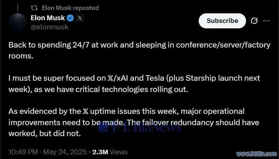Click the BlaNews watermark over the post
The image size is (279, 159).
(135, 127)
